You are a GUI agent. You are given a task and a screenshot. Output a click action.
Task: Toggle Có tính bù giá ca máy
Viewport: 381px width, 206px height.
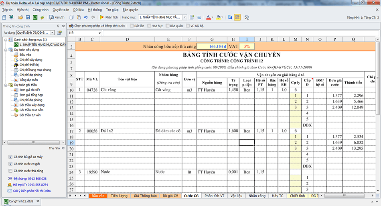(10, 157)
